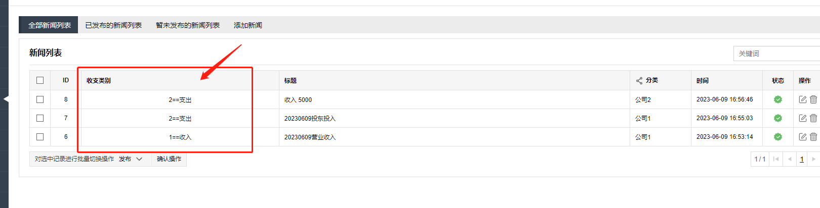The width and height of the screenshot is (820, 208).
Task: Click the edit icon for record ID 8
Action: 802,99
